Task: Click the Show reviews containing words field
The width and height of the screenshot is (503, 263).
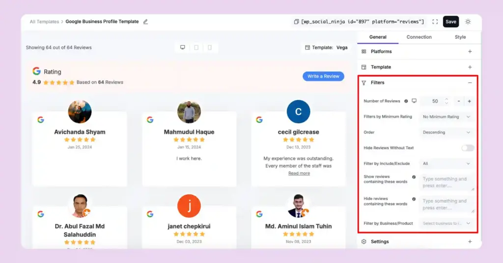Action: tap(447, 182)
